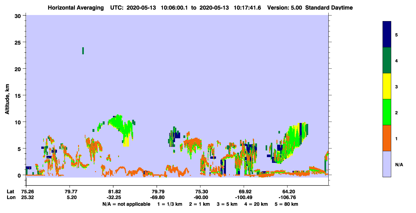Click the longitude value -90.00
This screenshot has width=416, height=213.
200,197
